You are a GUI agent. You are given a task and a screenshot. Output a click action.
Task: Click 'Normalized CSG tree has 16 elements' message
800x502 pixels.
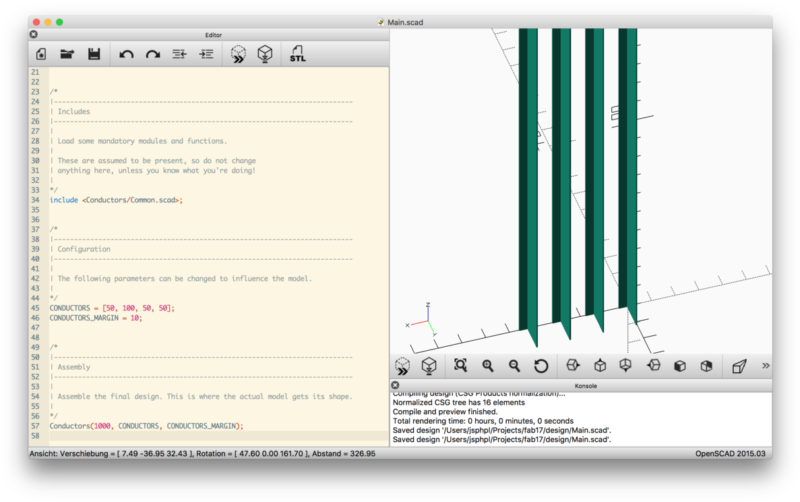pyautogui.click(x=459, y=402)
